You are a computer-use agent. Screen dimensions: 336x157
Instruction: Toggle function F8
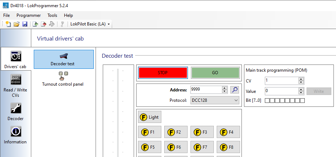[x=228, y=147]
